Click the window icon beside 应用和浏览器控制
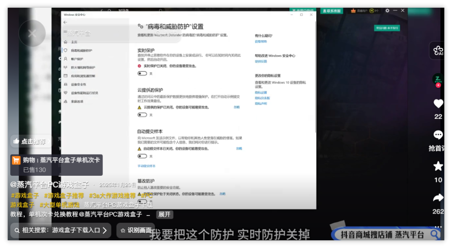This screenshot has width=452, height=248. click(x=66, y=76)
